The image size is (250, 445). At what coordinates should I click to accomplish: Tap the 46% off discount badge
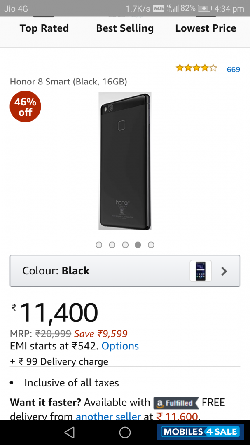coord(25,106)
